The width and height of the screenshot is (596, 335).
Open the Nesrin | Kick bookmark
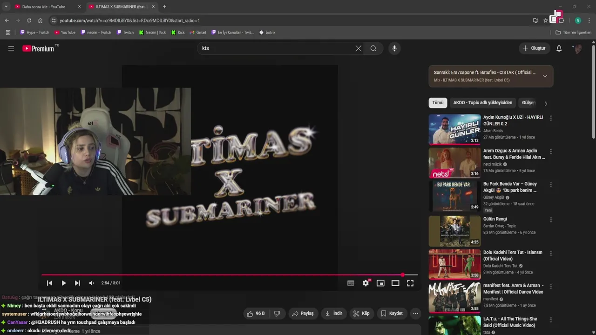[152, 33]
